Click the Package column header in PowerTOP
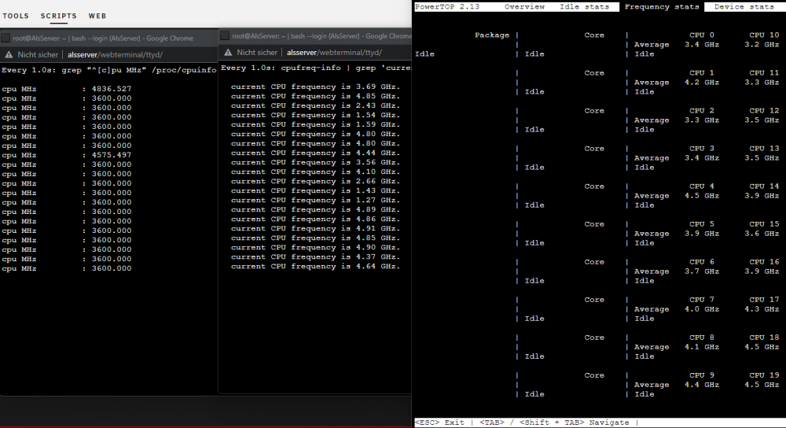Screen dimensions: 786x428 click(x=492, y=35)
